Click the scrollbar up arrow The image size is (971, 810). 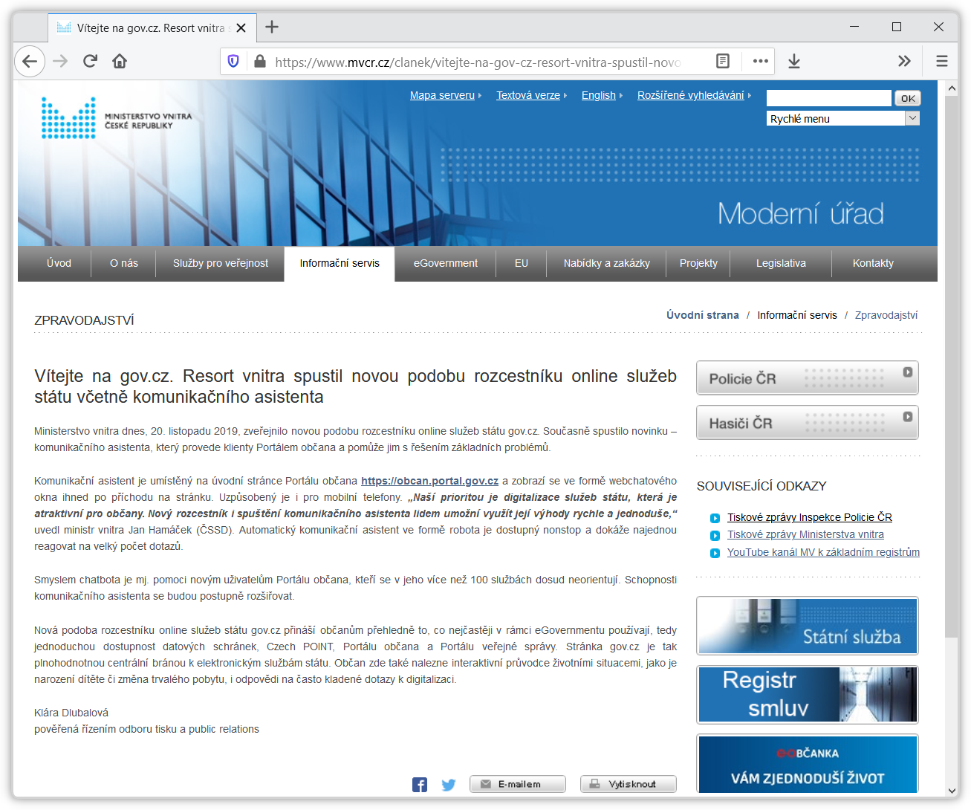click(951, 88)
